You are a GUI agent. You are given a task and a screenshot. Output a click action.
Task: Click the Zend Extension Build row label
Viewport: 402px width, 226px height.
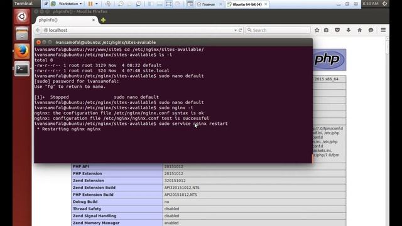[x=94, y=188]
